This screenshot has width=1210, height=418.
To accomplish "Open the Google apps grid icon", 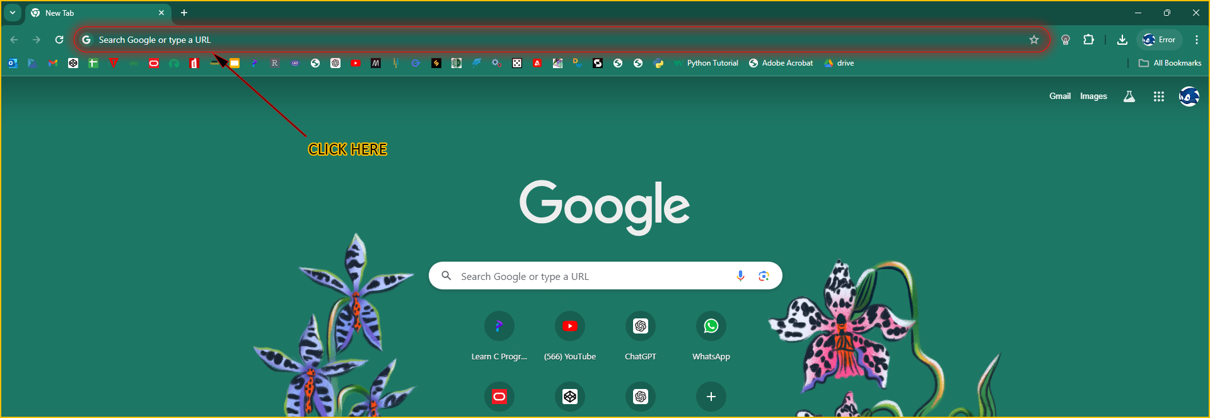I will (1158, 96).
